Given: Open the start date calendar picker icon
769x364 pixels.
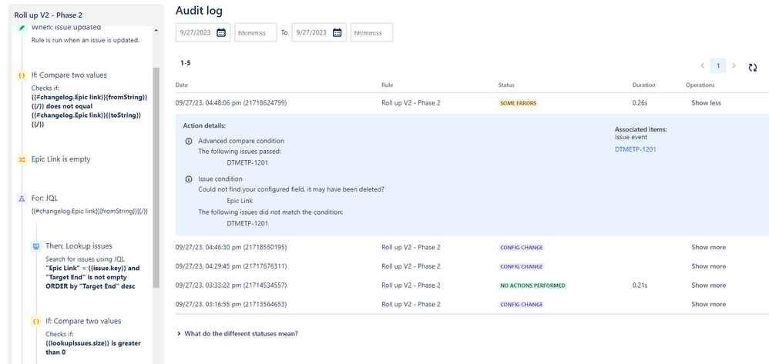Looking at the screenshot, I should click(221, 33).
